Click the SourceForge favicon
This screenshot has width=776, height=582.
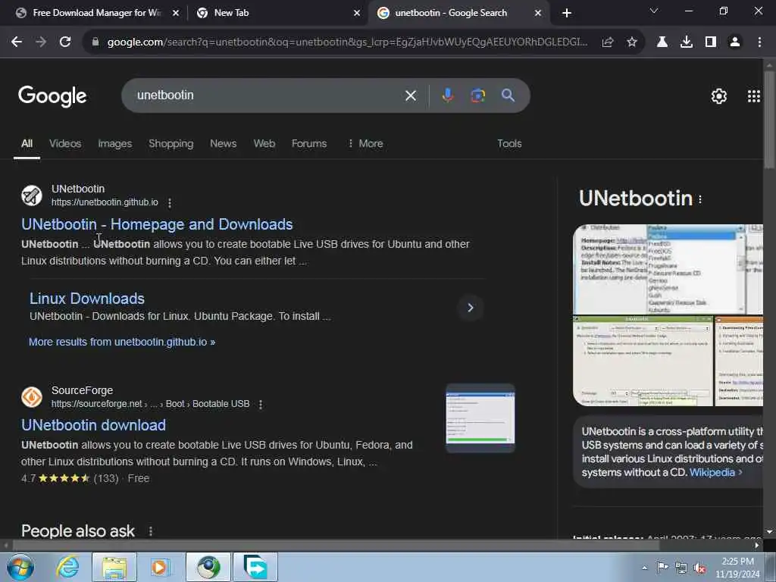coord(32,397)
